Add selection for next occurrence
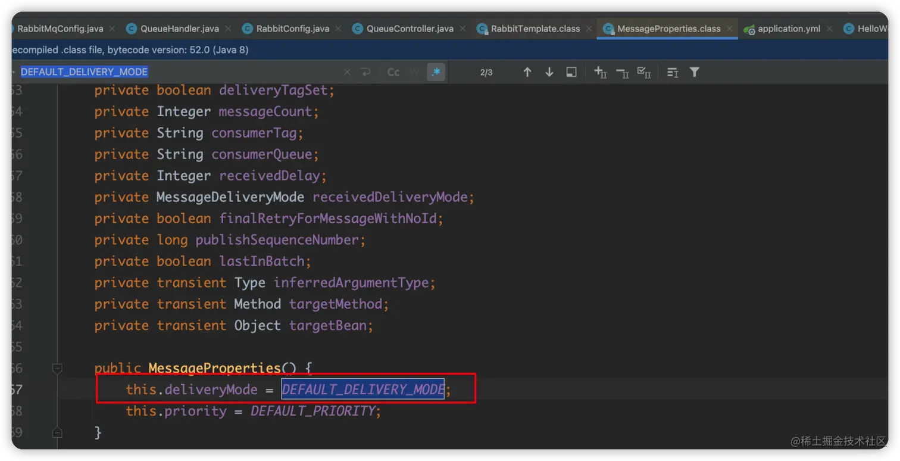 [x=601, y=72]
